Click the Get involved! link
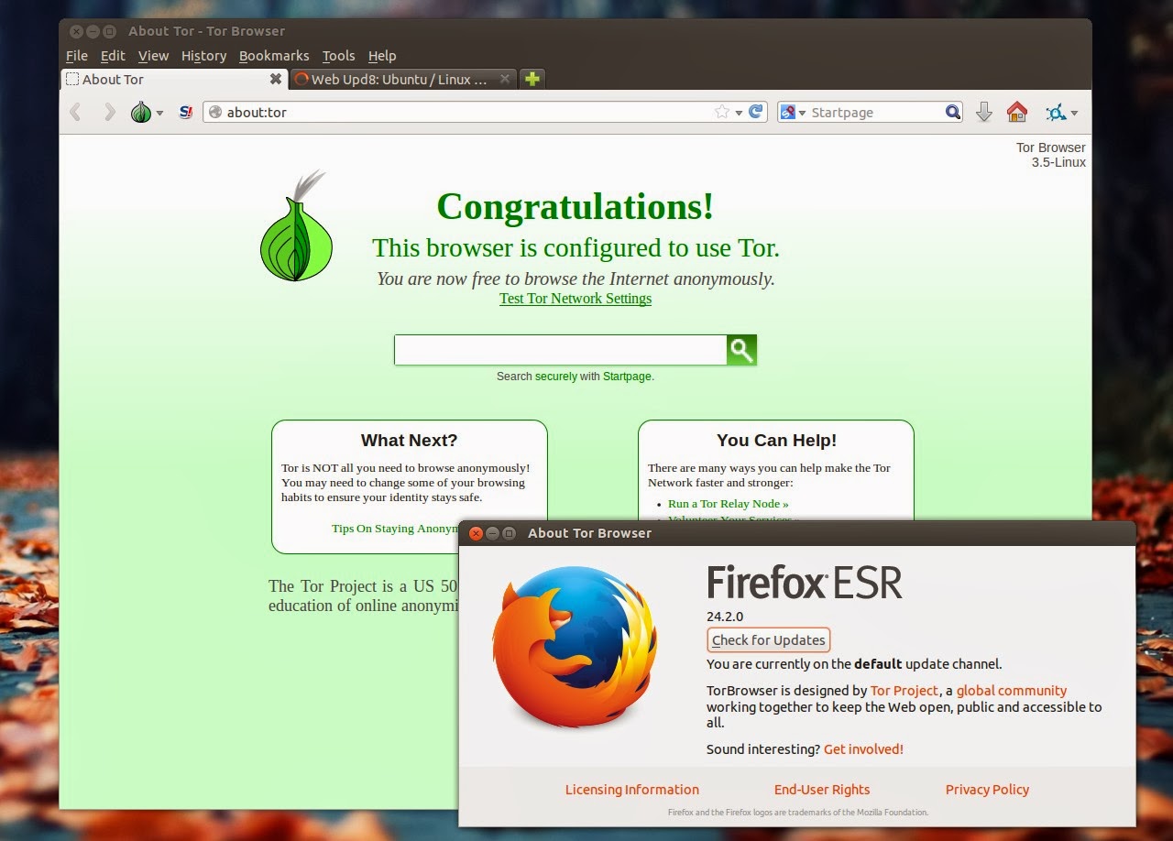Image resolution: width=1173 pixels, height=841 pixels. coord(863,749)
